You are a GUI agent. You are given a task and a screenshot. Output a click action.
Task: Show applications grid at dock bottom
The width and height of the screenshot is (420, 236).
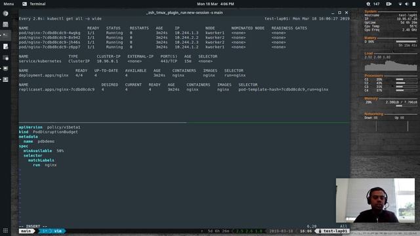pyautogui.click(x=5, y=230)
